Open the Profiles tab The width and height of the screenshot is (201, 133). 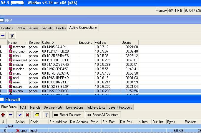tap(61, 28)
